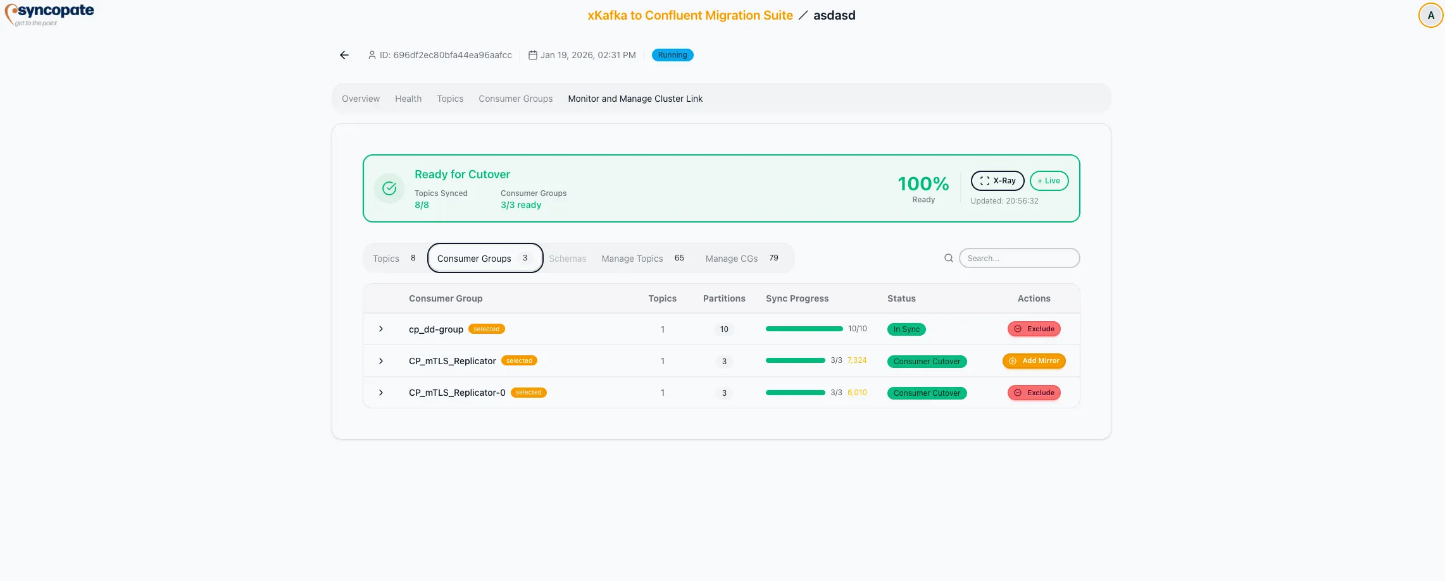This screenshot has width=1445, height=581.
Task: Click the selected badge on CP_mTLS_Replicator-0
Action: tap(529, 393)
